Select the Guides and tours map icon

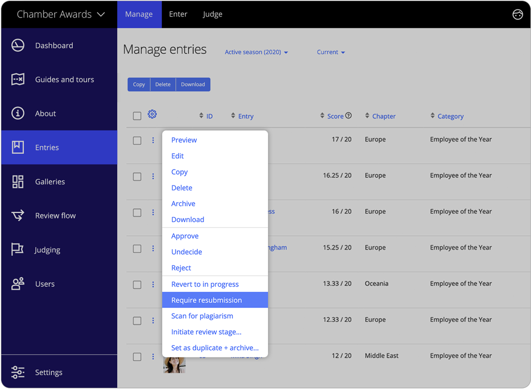click(18, 79)
